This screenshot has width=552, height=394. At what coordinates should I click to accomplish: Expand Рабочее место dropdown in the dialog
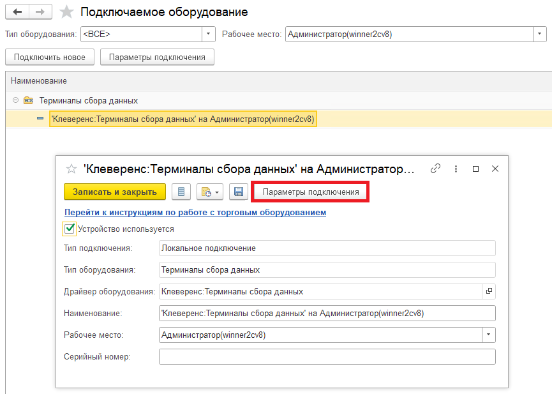pos(488,335)
